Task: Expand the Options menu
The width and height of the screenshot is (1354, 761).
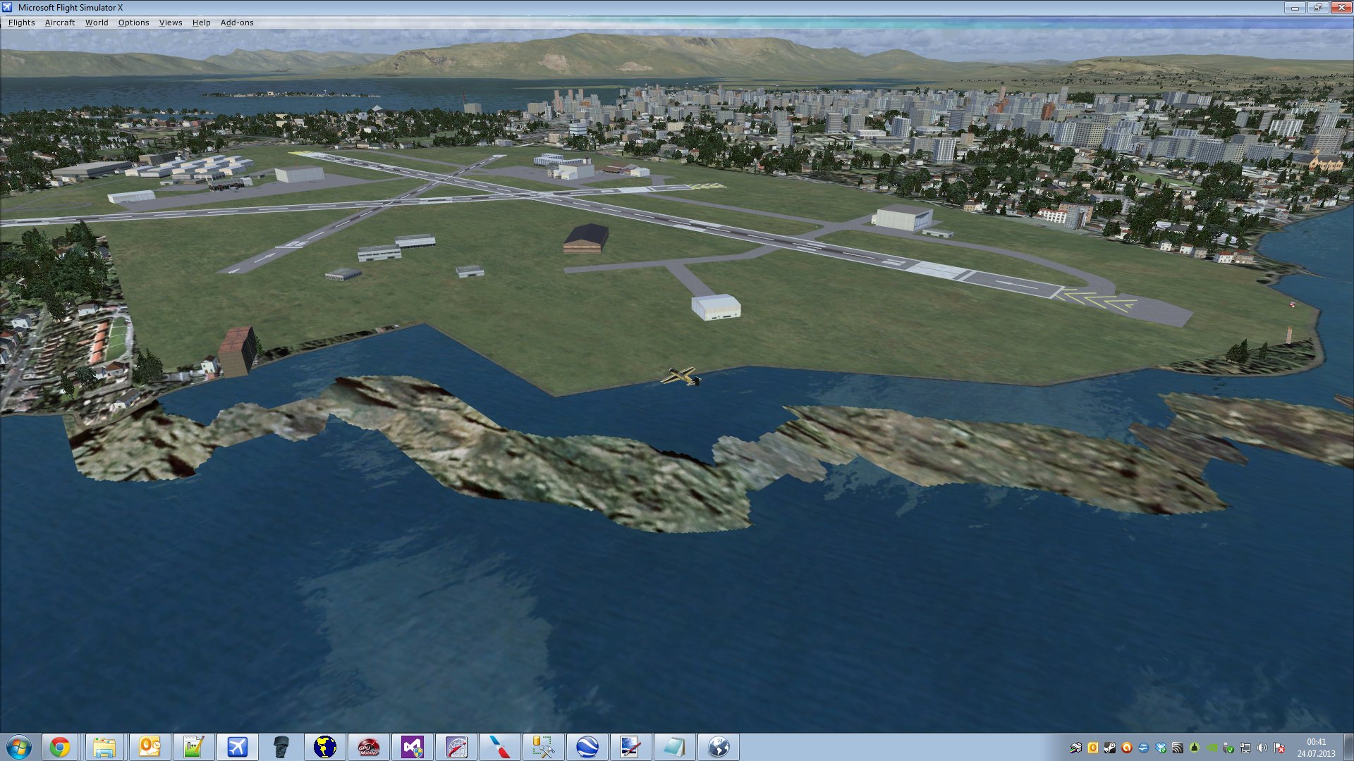Action: pyautogui.click(x=133, y=23)
